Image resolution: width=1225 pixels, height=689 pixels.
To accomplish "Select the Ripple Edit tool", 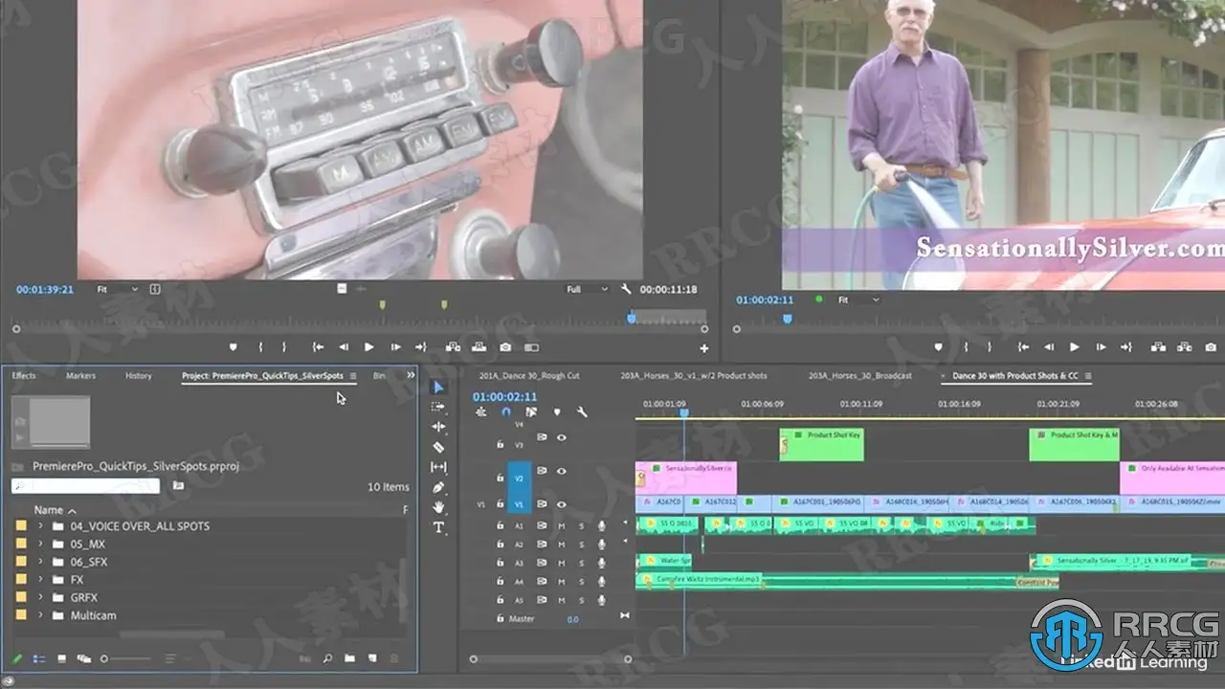I will coord(438,427).
